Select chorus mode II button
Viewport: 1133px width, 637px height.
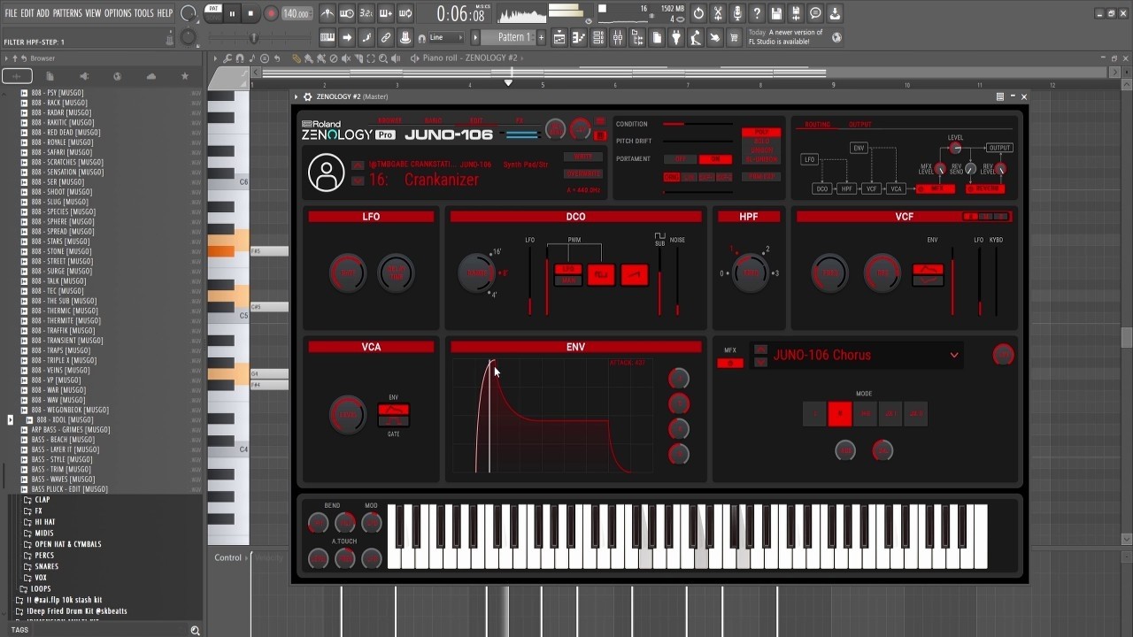(839, 413)
